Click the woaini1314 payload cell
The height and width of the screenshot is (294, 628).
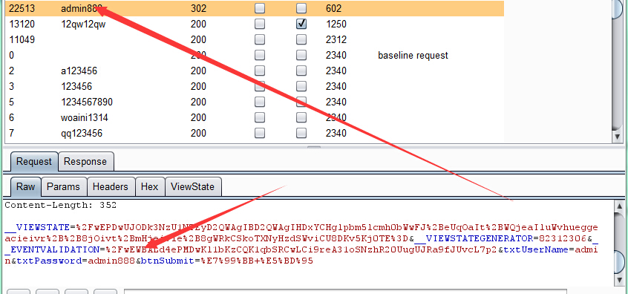pos(84,118)
